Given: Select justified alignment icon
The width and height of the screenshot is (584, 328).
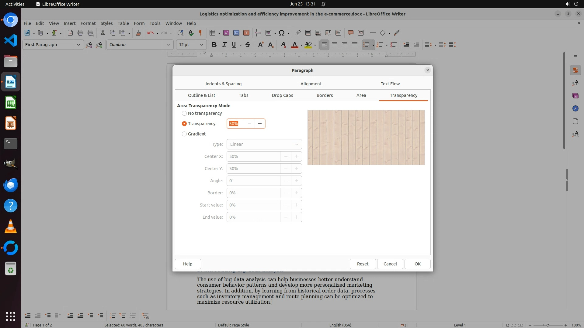Looking at the screenshot, I should point(355,45).
